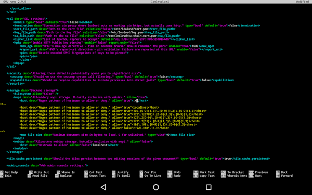Image resolution: width=312 pixels, height=195 pixels.
Task: Click the To Bracket shortcut
Action: point(232,172)
